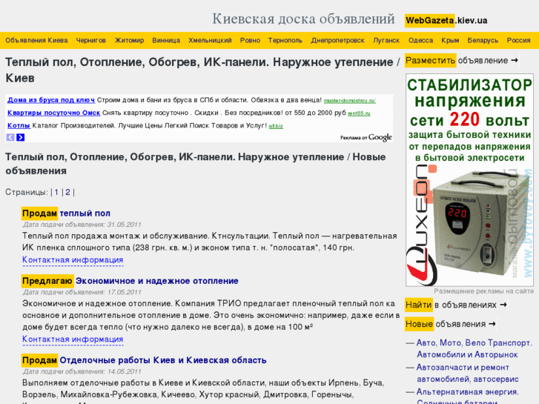The height and width of the screenshot is (404, 539).
Task: Visit rent55.ru ad URL
Action: pos(359,113)
